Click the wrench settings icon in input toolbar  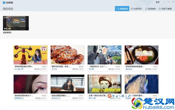click(129, 96)
